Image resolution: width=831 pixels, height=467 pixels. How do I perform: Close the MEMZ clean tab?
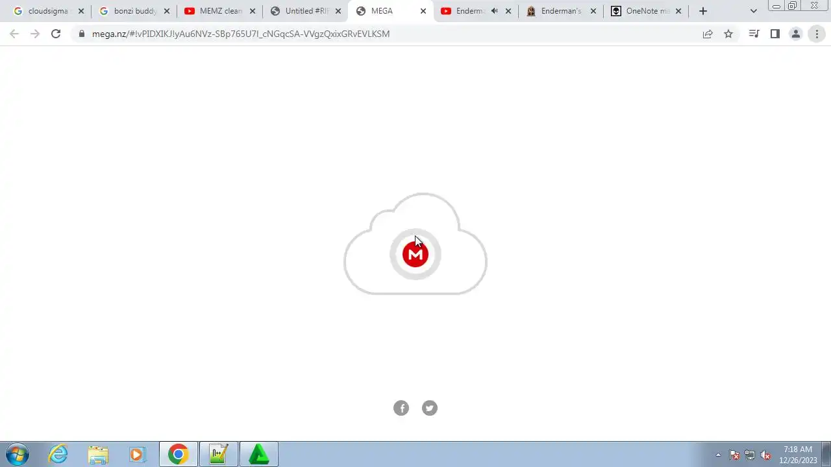[253, 11]
